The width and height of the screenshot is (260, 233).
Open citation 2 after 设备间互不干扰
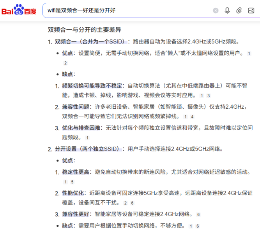point(125,203)
